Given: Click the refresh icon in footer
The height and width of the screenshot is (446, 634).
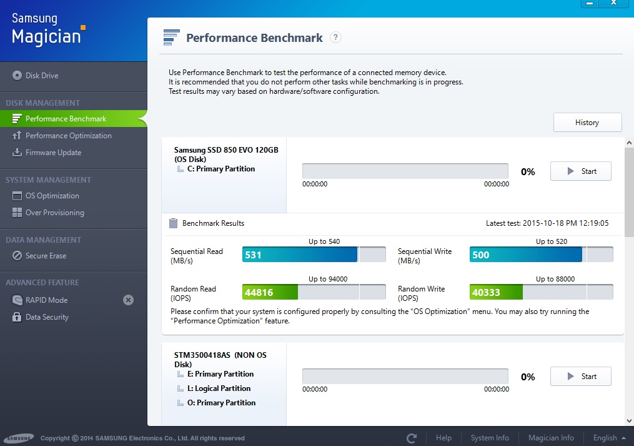Looking at the screenshot, I should [x=411, y=438].
